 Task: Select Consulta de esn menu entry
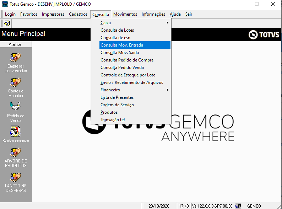point(135,38)
